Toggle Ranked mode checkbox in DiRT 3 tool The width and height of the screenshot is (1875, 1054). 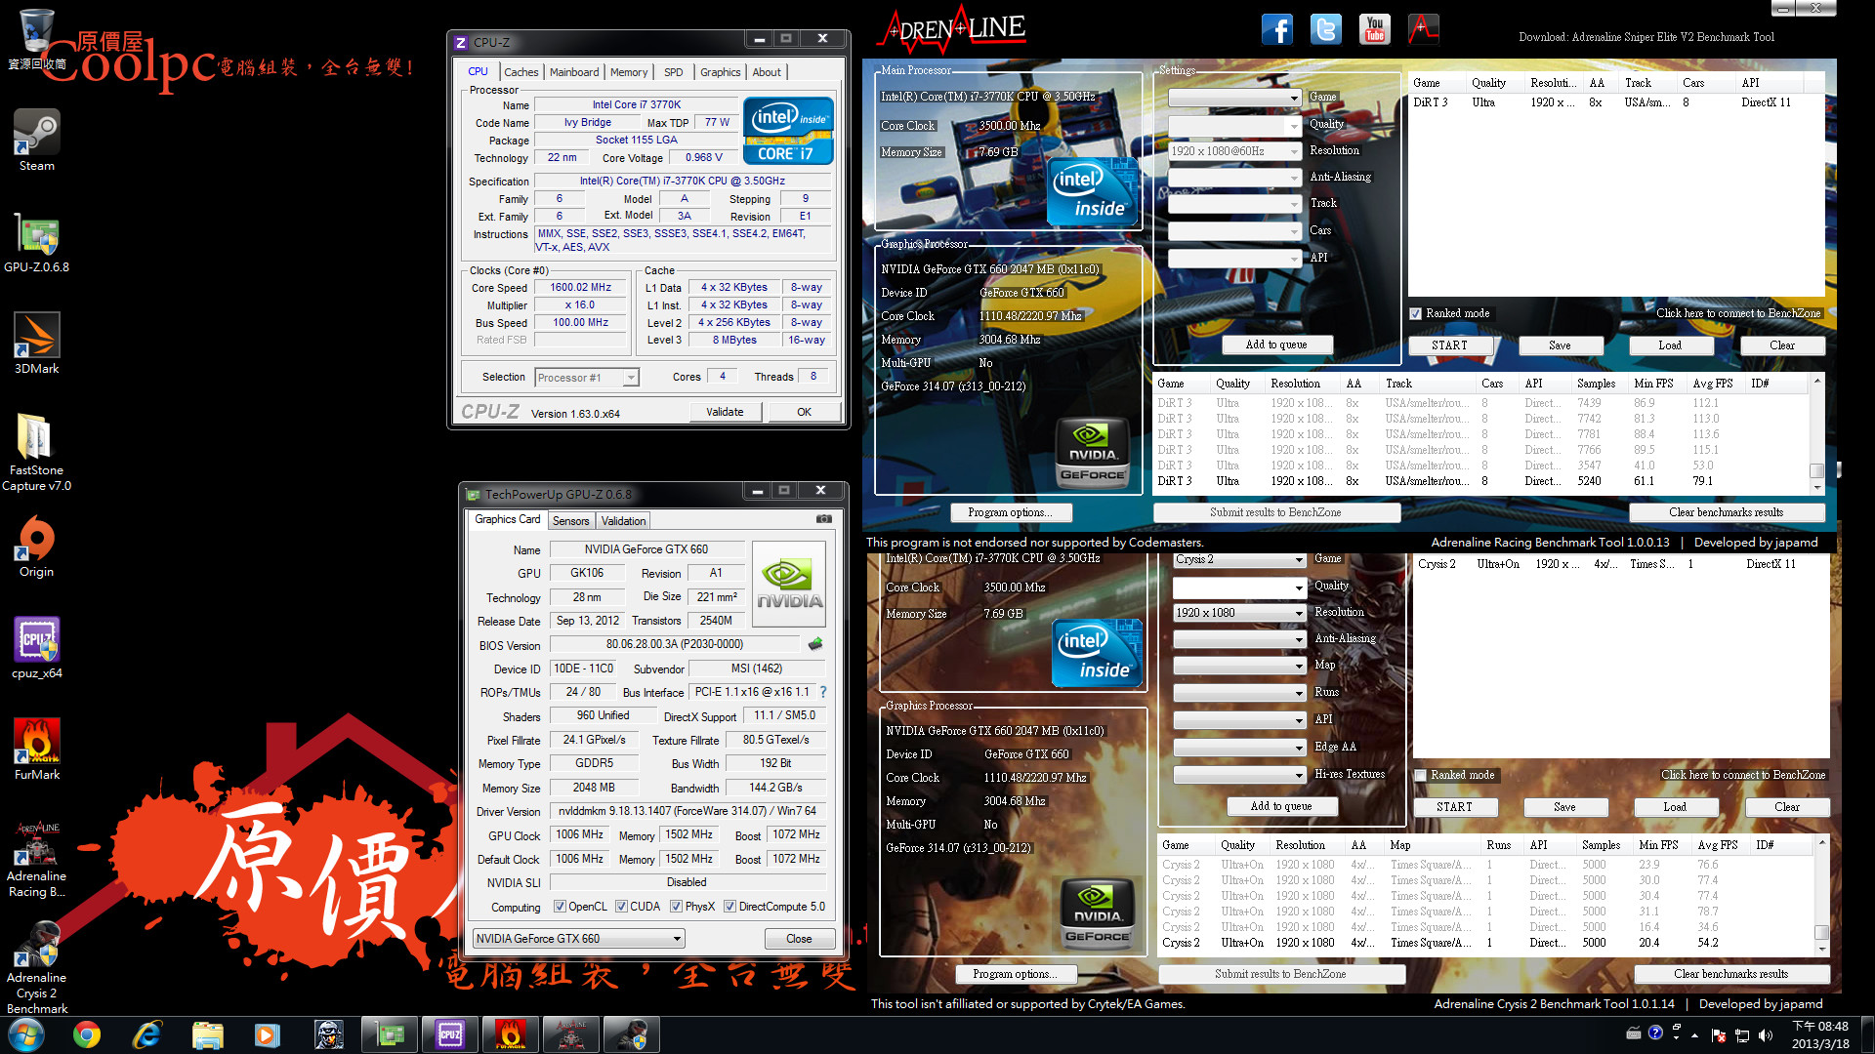[x=1415, y=314]
